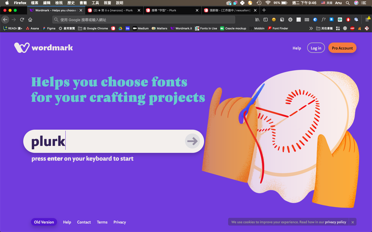372x232 pixels.
Task: Open the Apple menu
Action: pos(7,3)
